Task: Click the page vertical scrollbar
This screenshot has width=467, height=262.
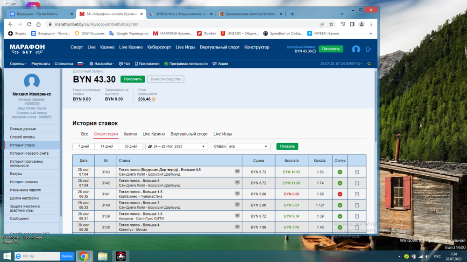Action: click(376, 107)
